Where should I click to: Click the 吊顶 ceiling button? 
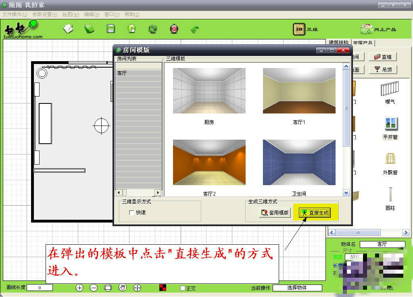tap(383, 69)
